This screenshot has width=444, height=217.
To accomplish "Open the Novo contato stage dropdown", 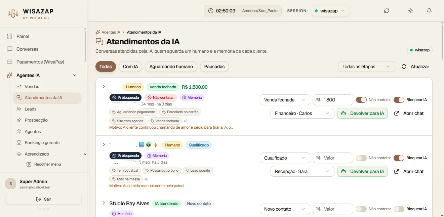I will coord(285,209).
